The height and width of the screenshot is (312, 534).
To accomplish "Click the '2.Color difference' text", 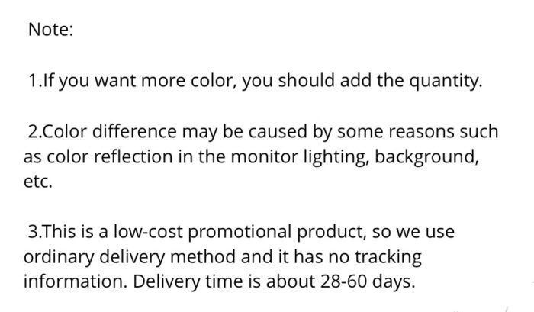I will (102, 131).
